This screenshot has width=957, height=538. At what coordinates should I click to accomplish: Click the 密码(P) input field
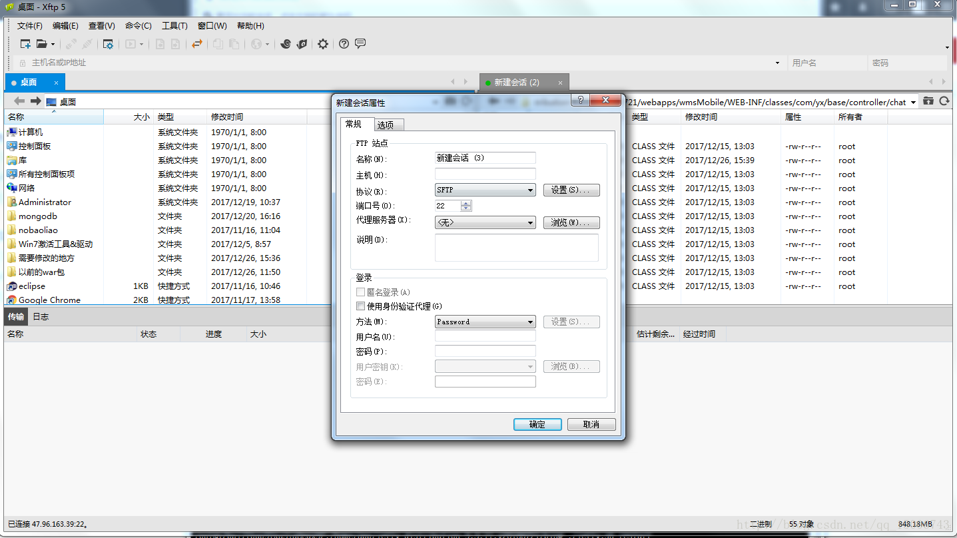485,351
